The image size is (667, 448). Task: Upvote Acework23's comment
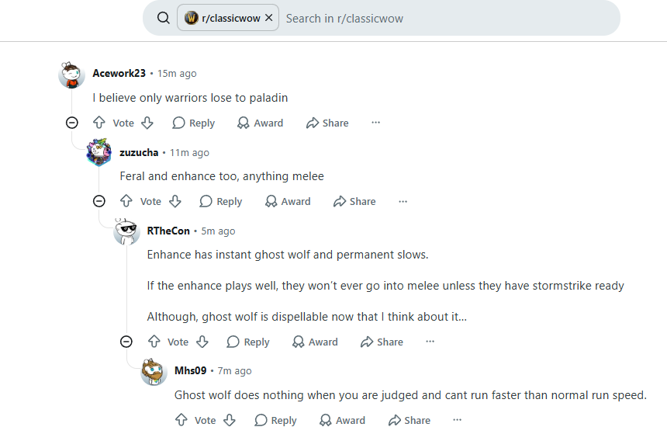click(99, 123)
